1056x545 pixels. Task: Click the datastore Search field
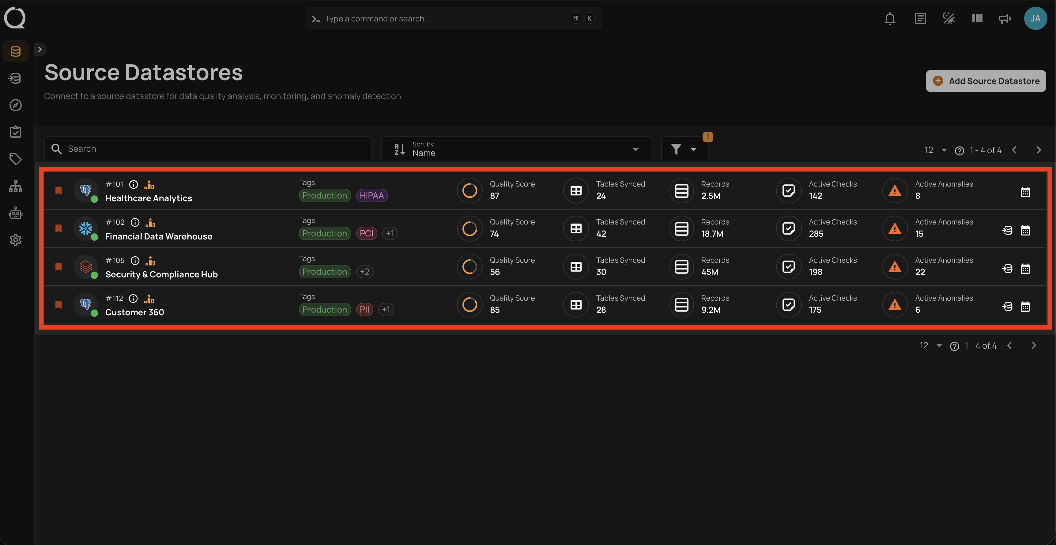207,149
